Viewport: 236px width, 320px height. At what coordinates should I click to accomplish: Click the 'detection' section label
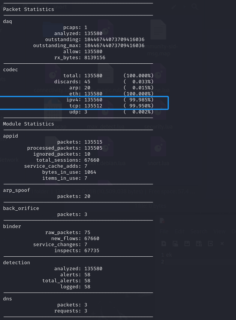coord(17,263)
